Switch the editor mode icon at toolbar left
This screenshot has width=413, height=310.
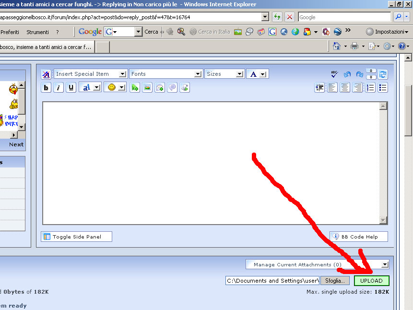coord(46,74)
